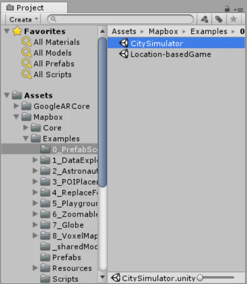Screen dimensions: 247x284
Task: Click the Search by Label tag icon
Action: [219, 19]
